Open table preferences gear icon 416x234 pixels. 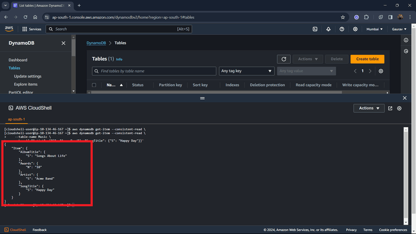[x=381, y=71]
